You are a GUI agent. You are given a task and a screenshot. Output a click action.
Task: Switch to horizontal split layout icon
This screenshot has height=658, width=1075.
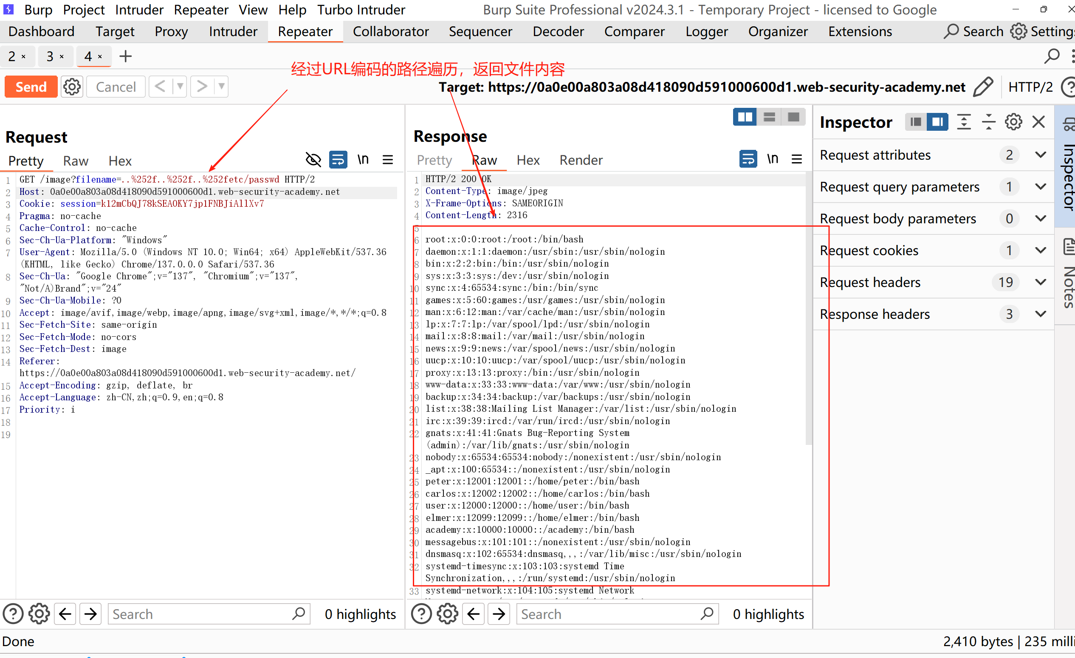tap(769, 117)
